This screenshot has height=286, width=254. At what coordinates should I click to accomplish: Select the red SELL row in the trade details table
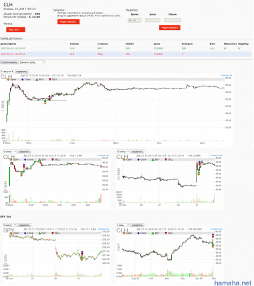coord(126,54)
